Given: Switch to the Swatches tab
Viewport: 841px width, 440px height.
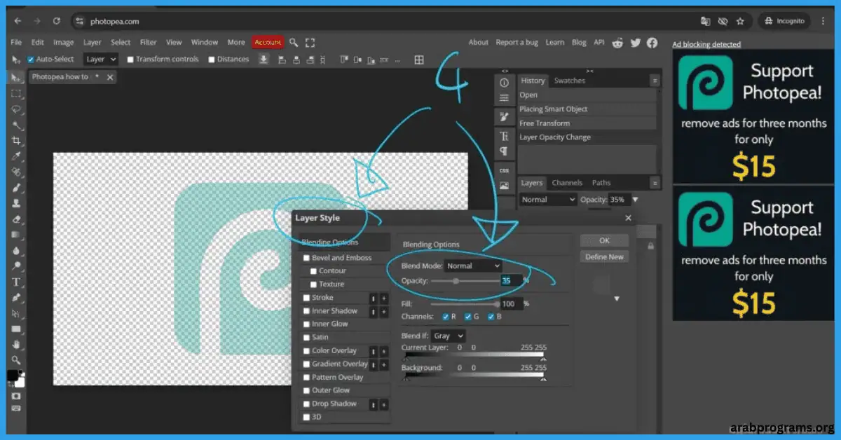Looking at the screenshot, I should click(x=569, y=81).
